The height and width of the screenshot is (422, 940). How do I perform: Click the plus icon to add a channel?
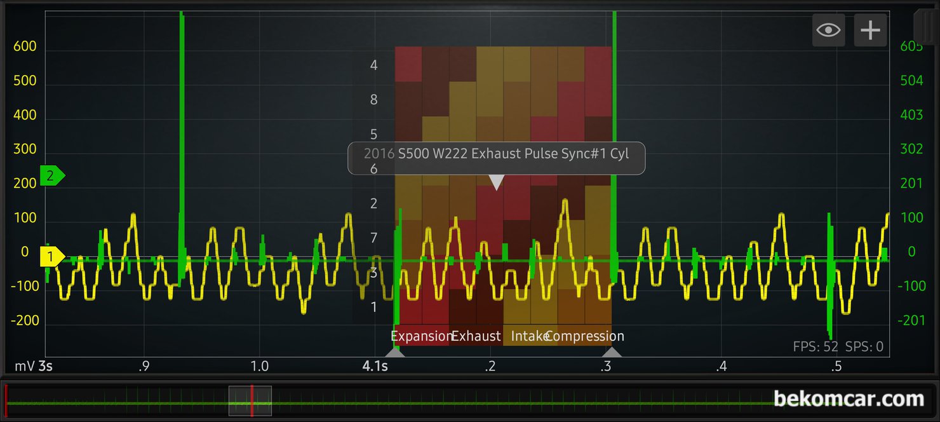(x=870, y=30)
